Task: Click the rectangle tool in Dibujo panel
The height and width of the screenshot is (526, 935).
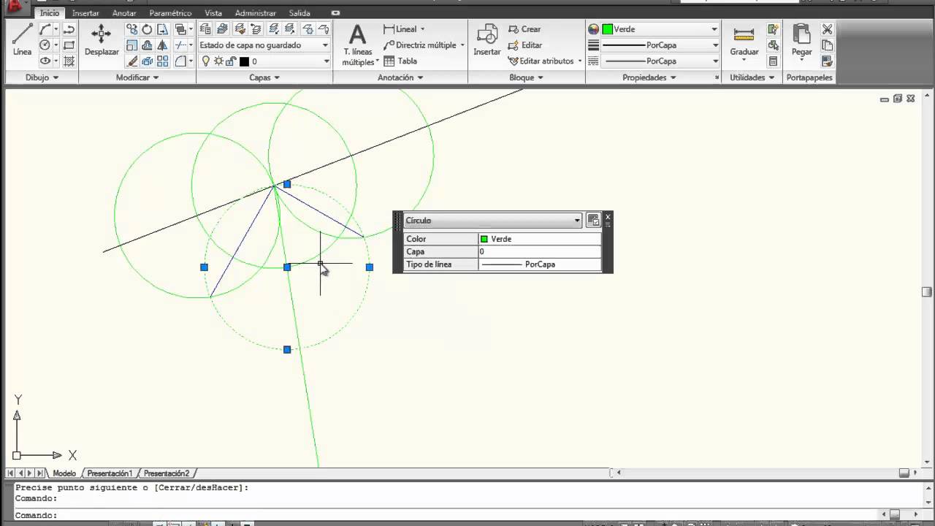Action: point(69,45)
